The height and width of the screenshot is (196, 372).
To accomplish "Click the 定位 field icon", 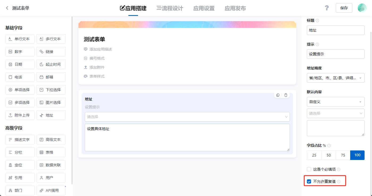I will (20, 165).
